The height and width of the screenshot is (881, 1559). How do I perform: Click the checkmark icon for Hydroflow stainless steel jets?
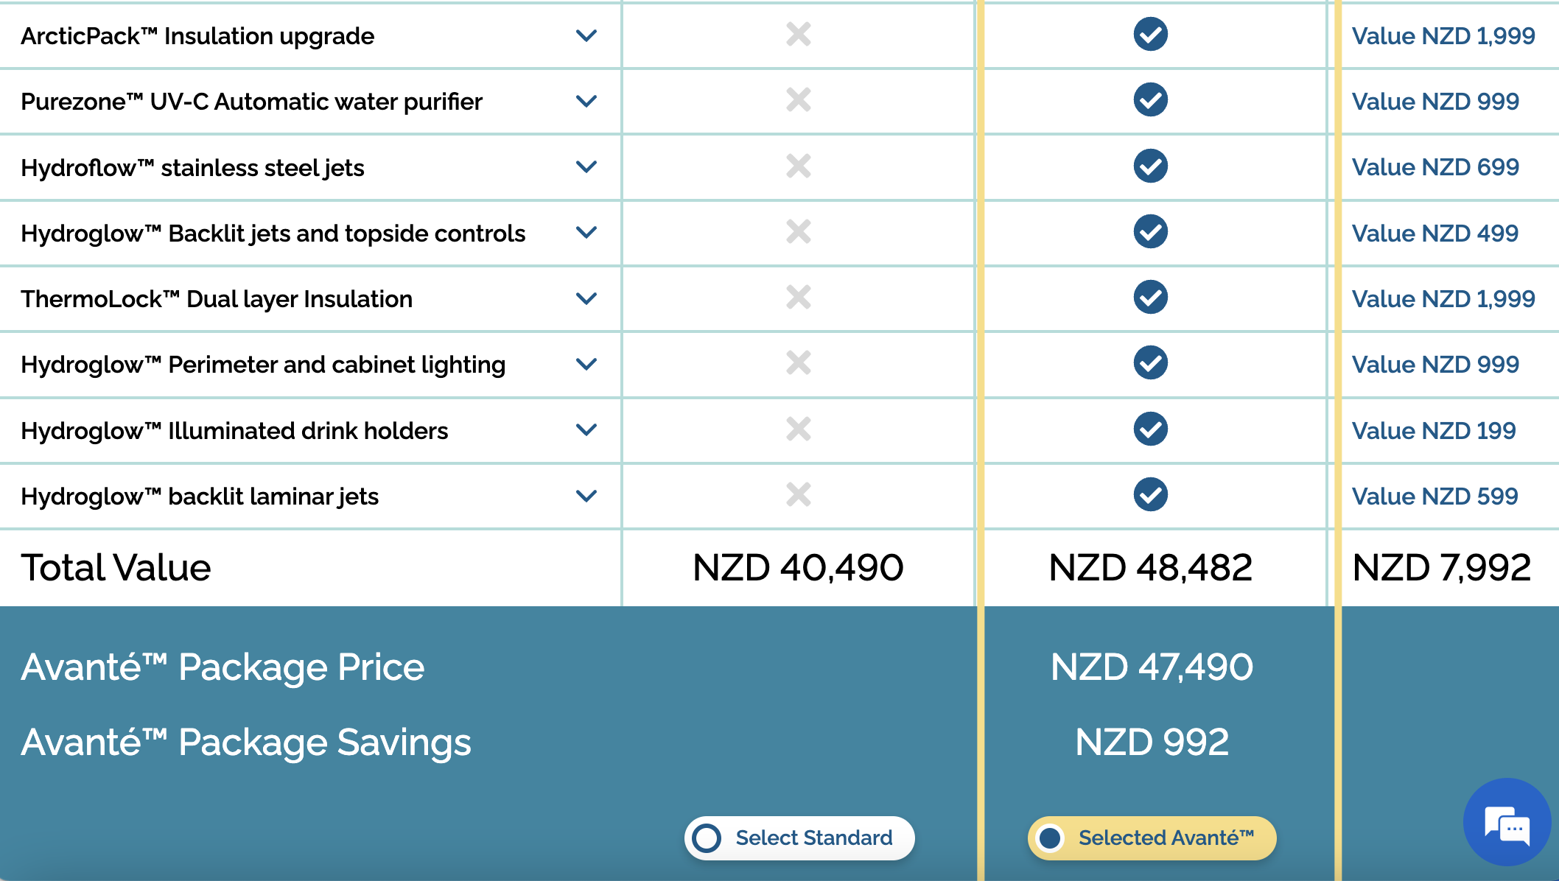1152,166
